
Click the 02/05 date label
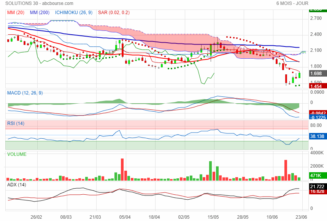click(x=184, y=217)
